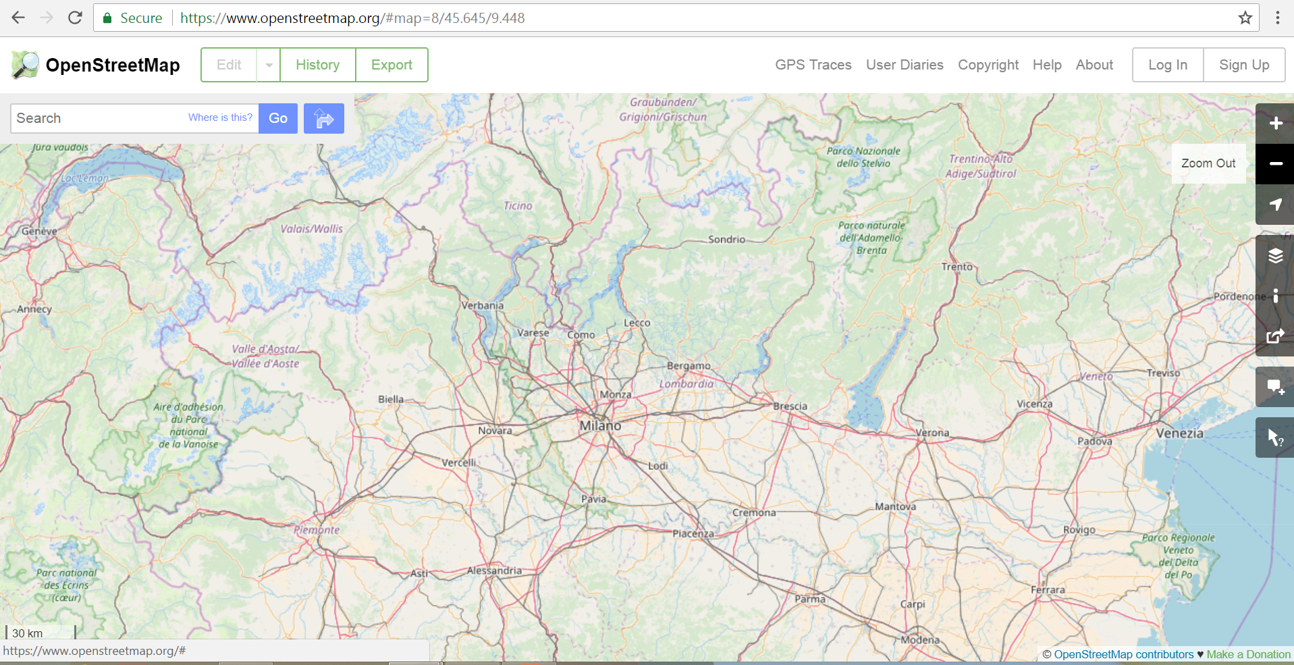
Task: Open the map Layers panel
Action: coord(1275,256)
